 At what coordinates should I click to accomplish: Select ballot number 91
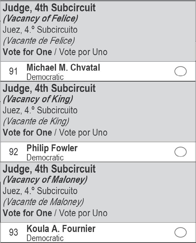pyautogui.click(x=13, y=71)
